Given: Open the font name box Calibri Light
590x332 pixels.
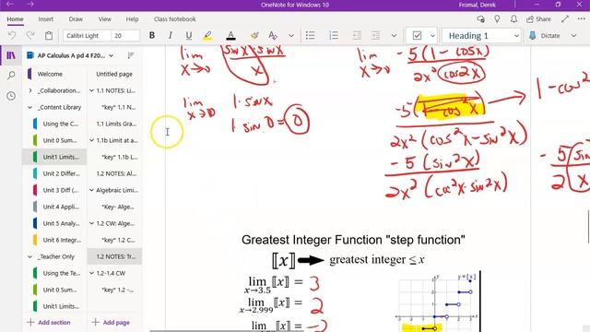Looking at the screenshot, I should point(87,36).
